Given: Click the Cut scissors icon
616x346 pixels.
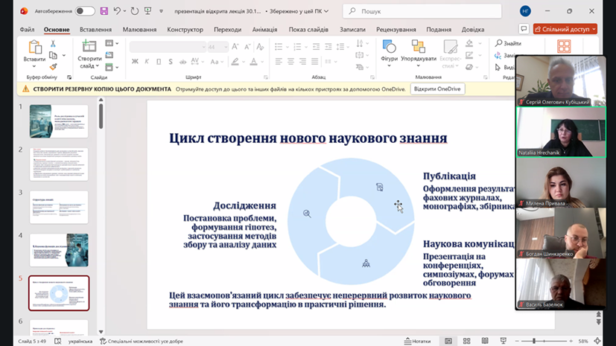Looking at the screenshot, I should (54, 44).
